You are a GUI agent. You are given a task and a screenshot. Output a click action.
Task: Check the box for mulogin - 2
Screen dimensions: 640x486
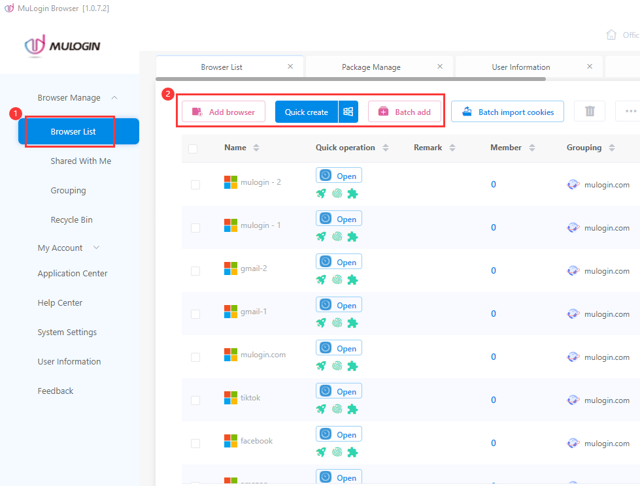pyautogui.click(x=195, y=185)
